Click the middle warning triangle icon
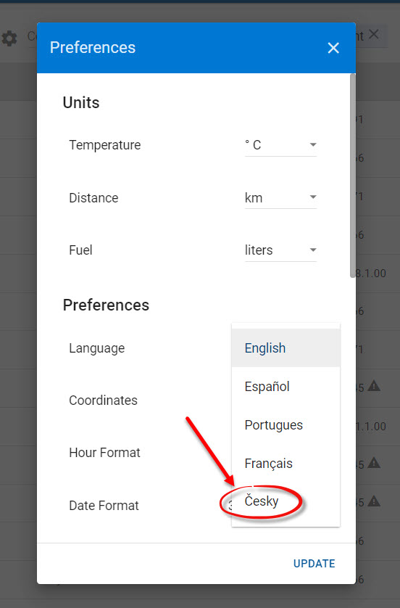 pyautogui.click(x=374, y=463)
